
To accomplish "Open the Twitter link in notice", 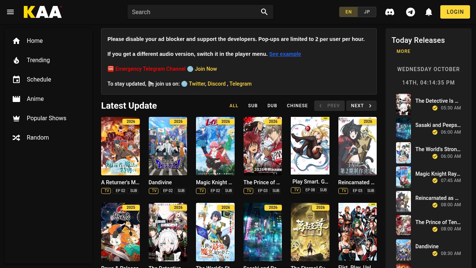I will point(197,84).
